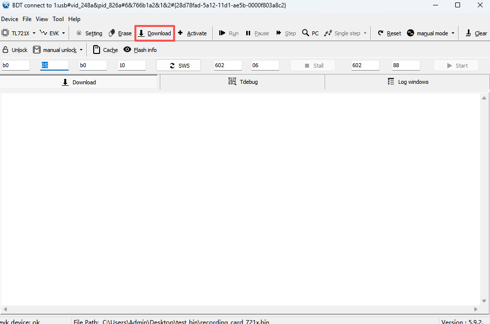The width and height of the screenshot is (490, 324).
Task: Clear the log output
Action: 476,33
